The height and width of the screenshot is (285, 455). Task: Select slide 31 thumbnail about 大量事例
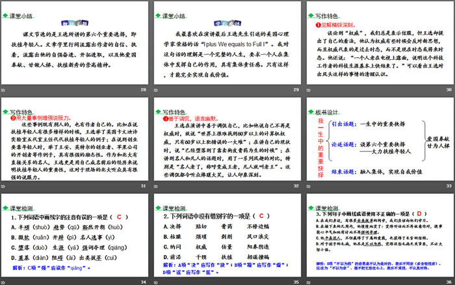tap(75, 139)
